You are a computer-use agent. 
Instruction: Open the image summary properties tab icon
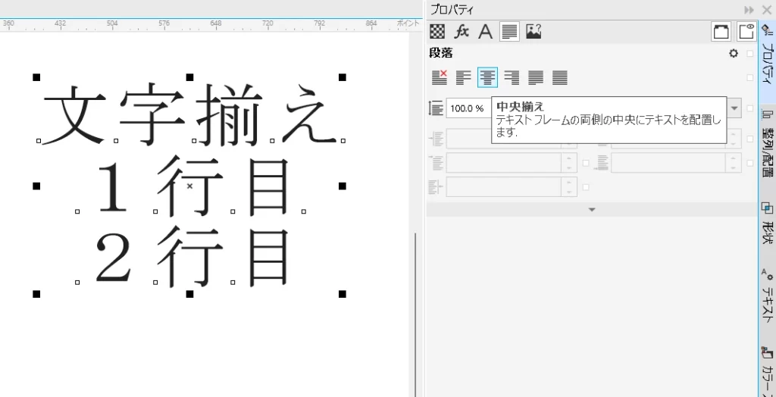click(533, 32)
